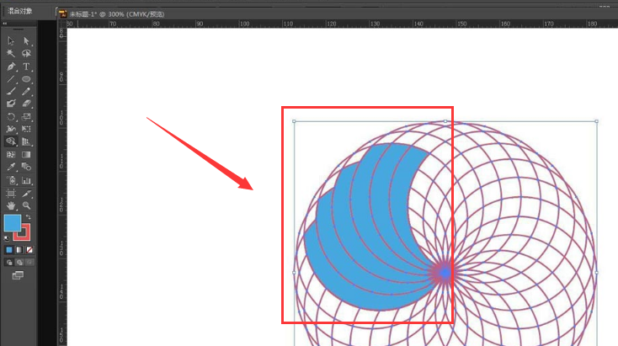This screenshot has height=346, width=618.
Task: Pick the Eraser tool
Action: [x=26, y=104]
